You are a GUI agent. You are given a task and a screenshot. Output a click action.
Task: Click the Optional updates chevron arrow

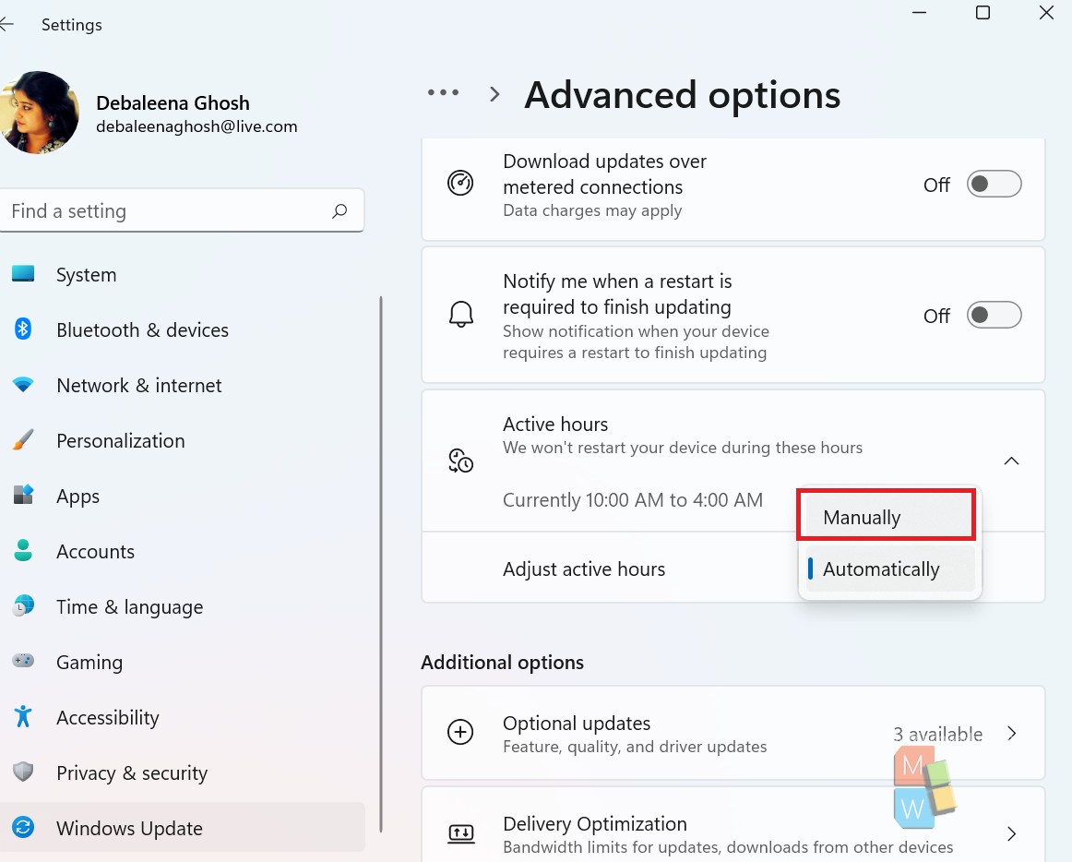click(x=1012, y=734)
